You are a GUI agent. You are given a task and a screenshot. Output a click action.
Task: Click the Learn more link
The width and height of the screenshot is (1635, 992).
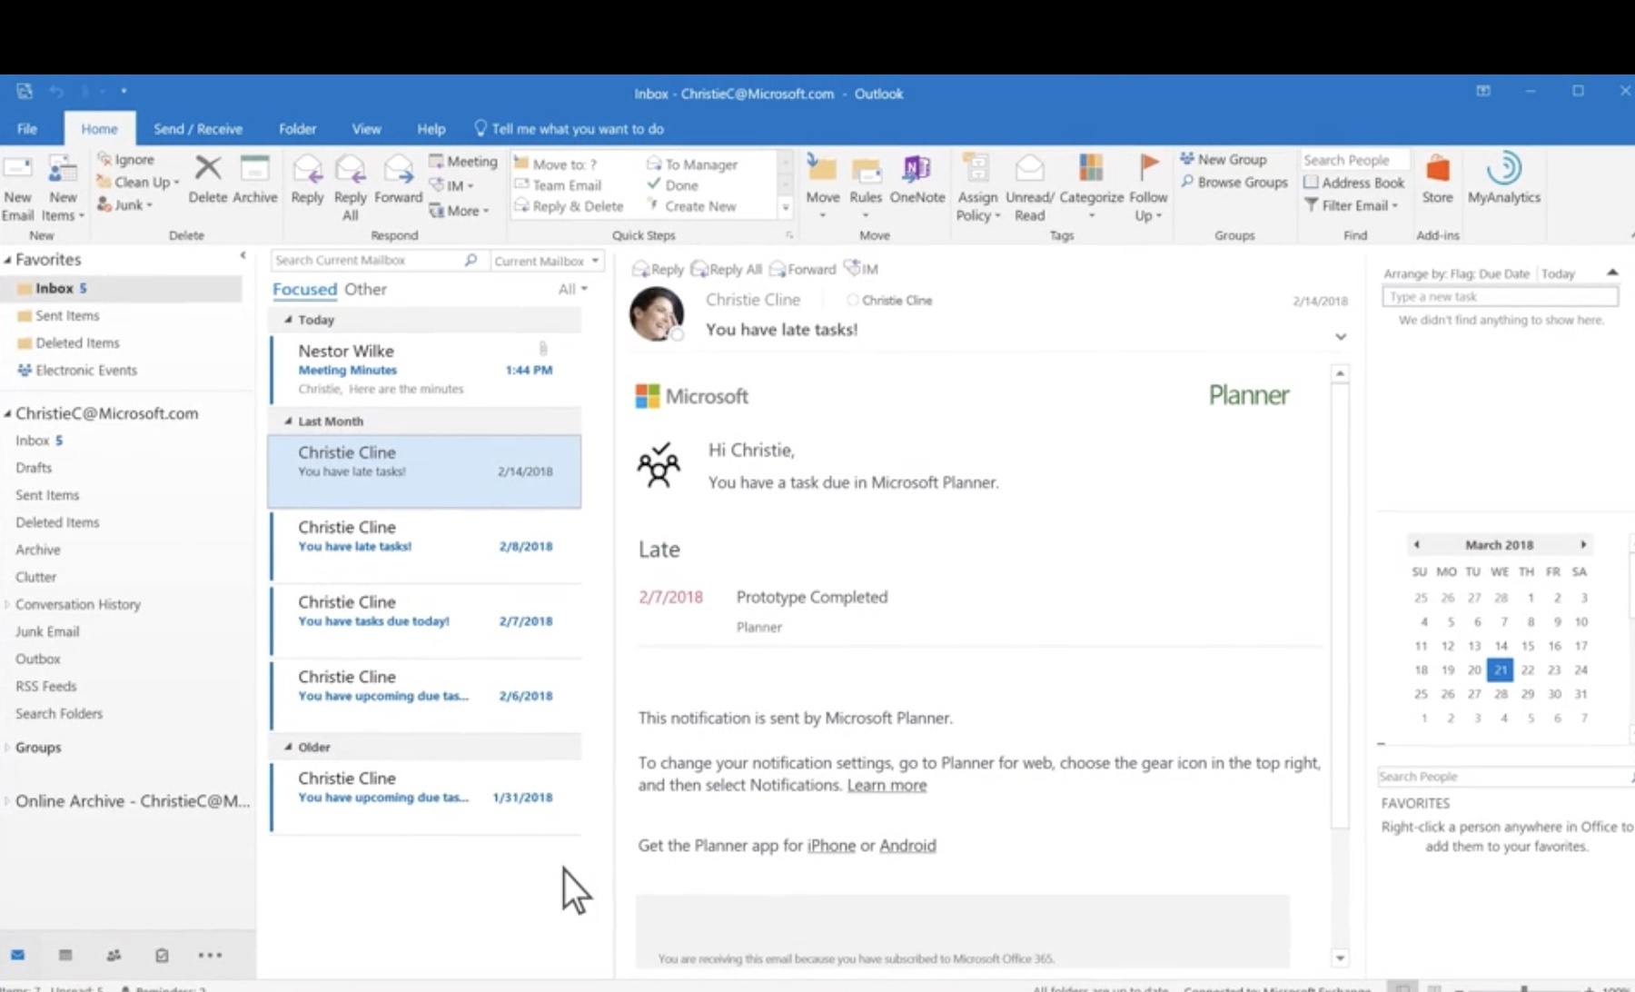tap(887, 785)
